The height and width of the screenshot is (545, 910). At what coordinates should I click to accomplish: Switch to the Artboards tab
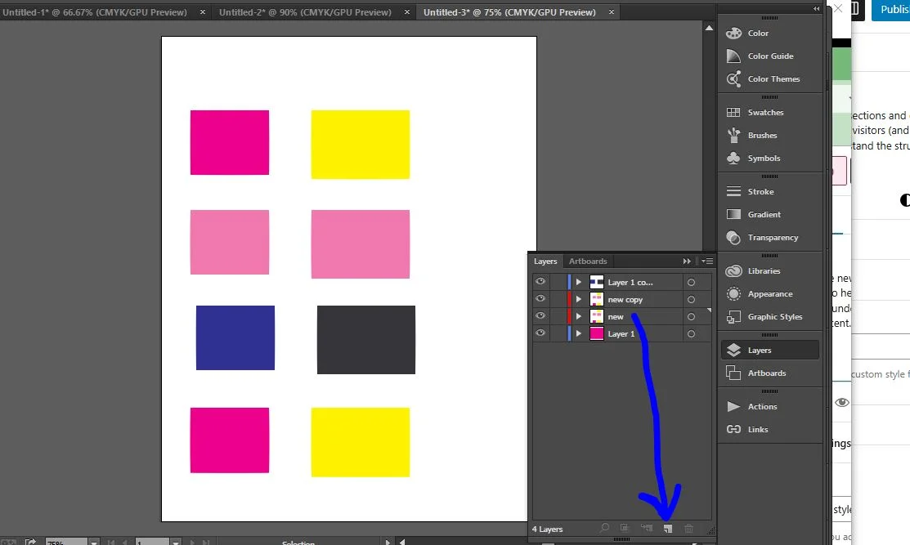(x=588, y=261)
